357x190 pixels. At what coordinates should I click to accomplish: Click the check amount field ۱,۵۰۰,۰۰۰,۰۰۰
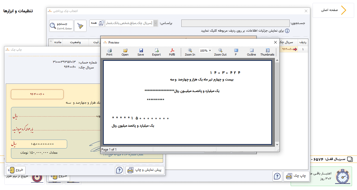(43, 144)
